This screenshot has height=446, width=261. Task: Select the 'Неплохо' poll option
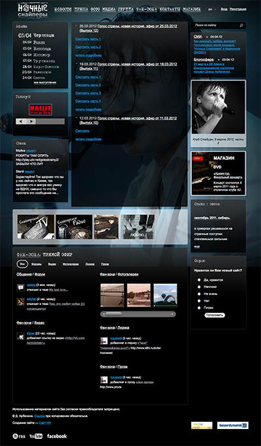199,287
